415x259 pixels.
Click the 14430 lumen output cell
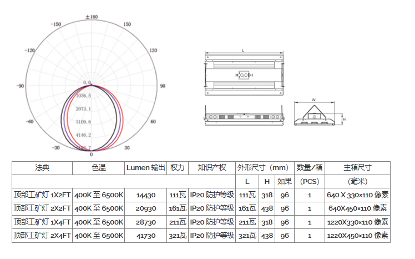click(x=146, y=195)
